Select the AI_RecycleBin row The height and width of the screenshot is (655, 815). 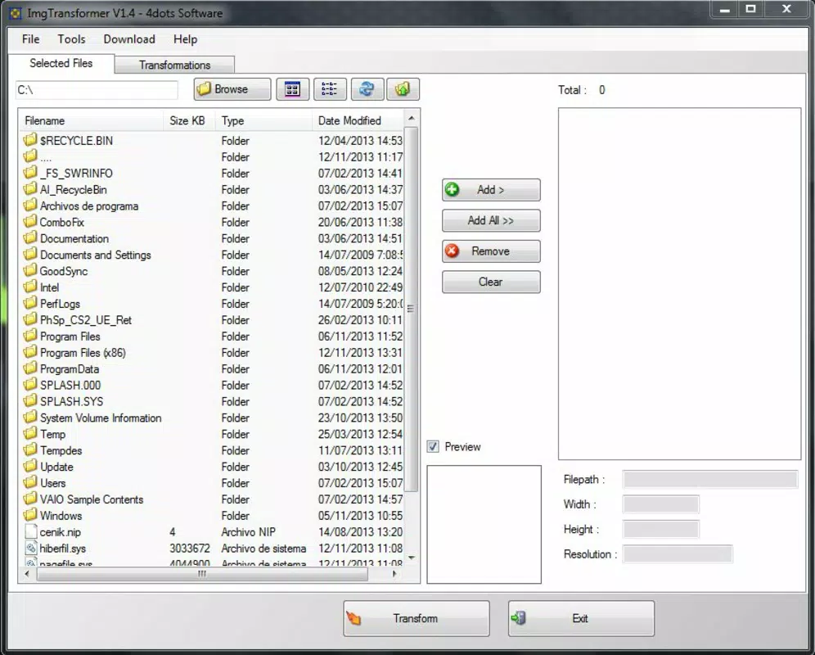click(x=212, y=190)
